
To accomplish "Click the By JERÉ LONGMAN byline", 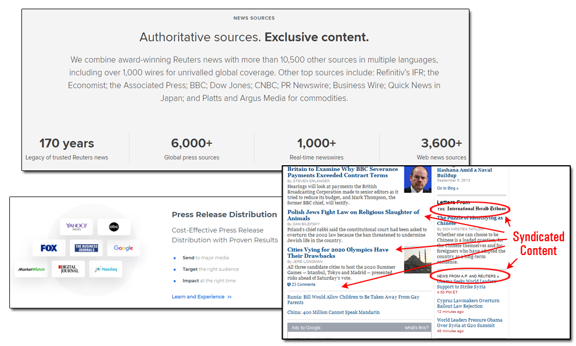I will (x=305, y=261).
